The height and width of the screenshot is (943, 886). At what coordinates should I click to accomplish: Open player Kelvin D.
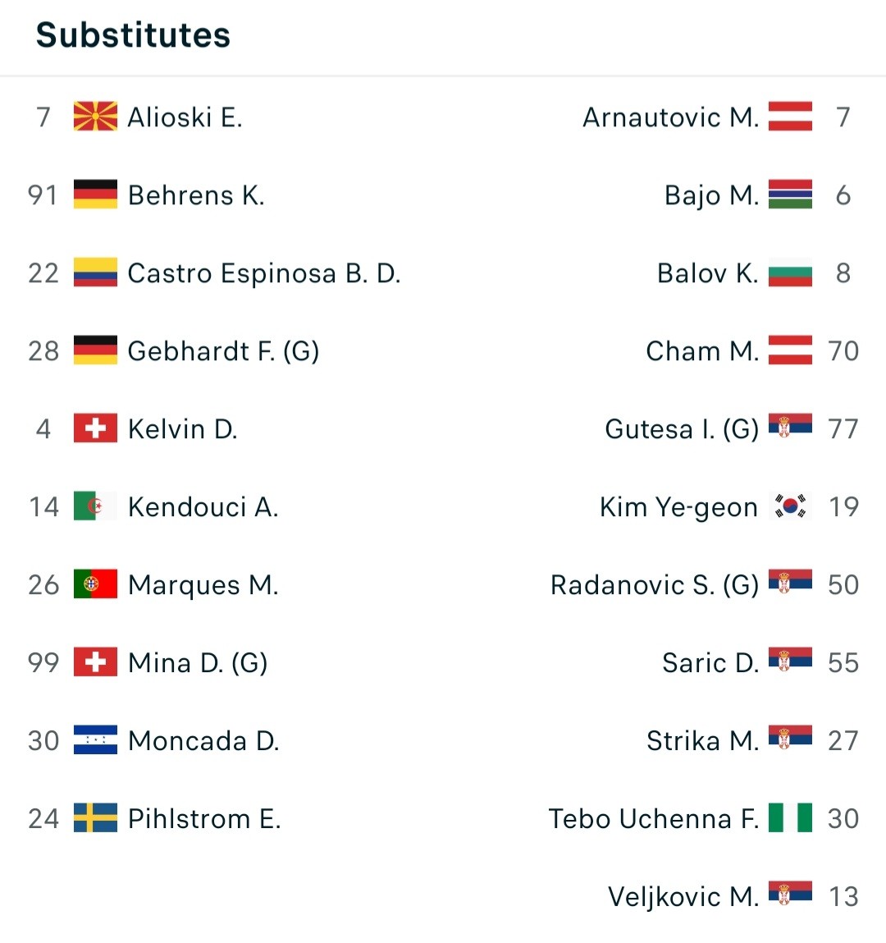coord(183,429)
